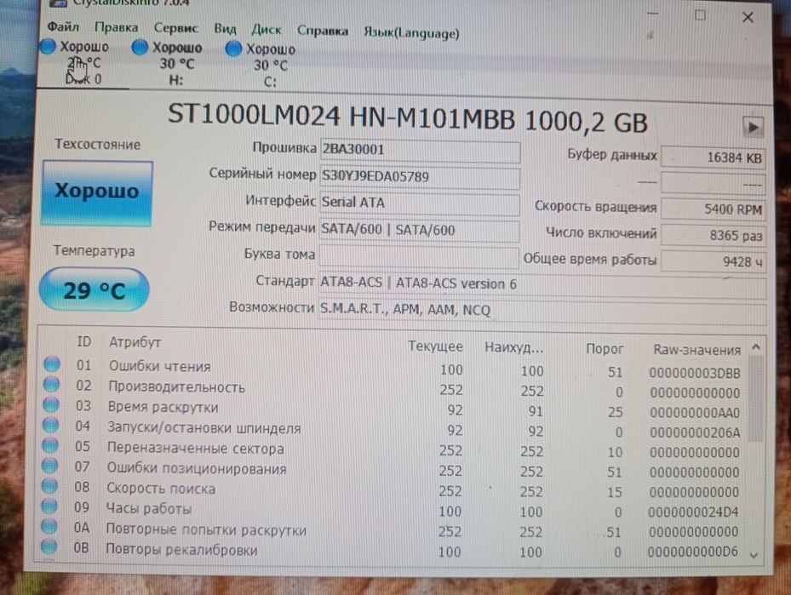Click status circle for Повторы рекалибровки

49,546
